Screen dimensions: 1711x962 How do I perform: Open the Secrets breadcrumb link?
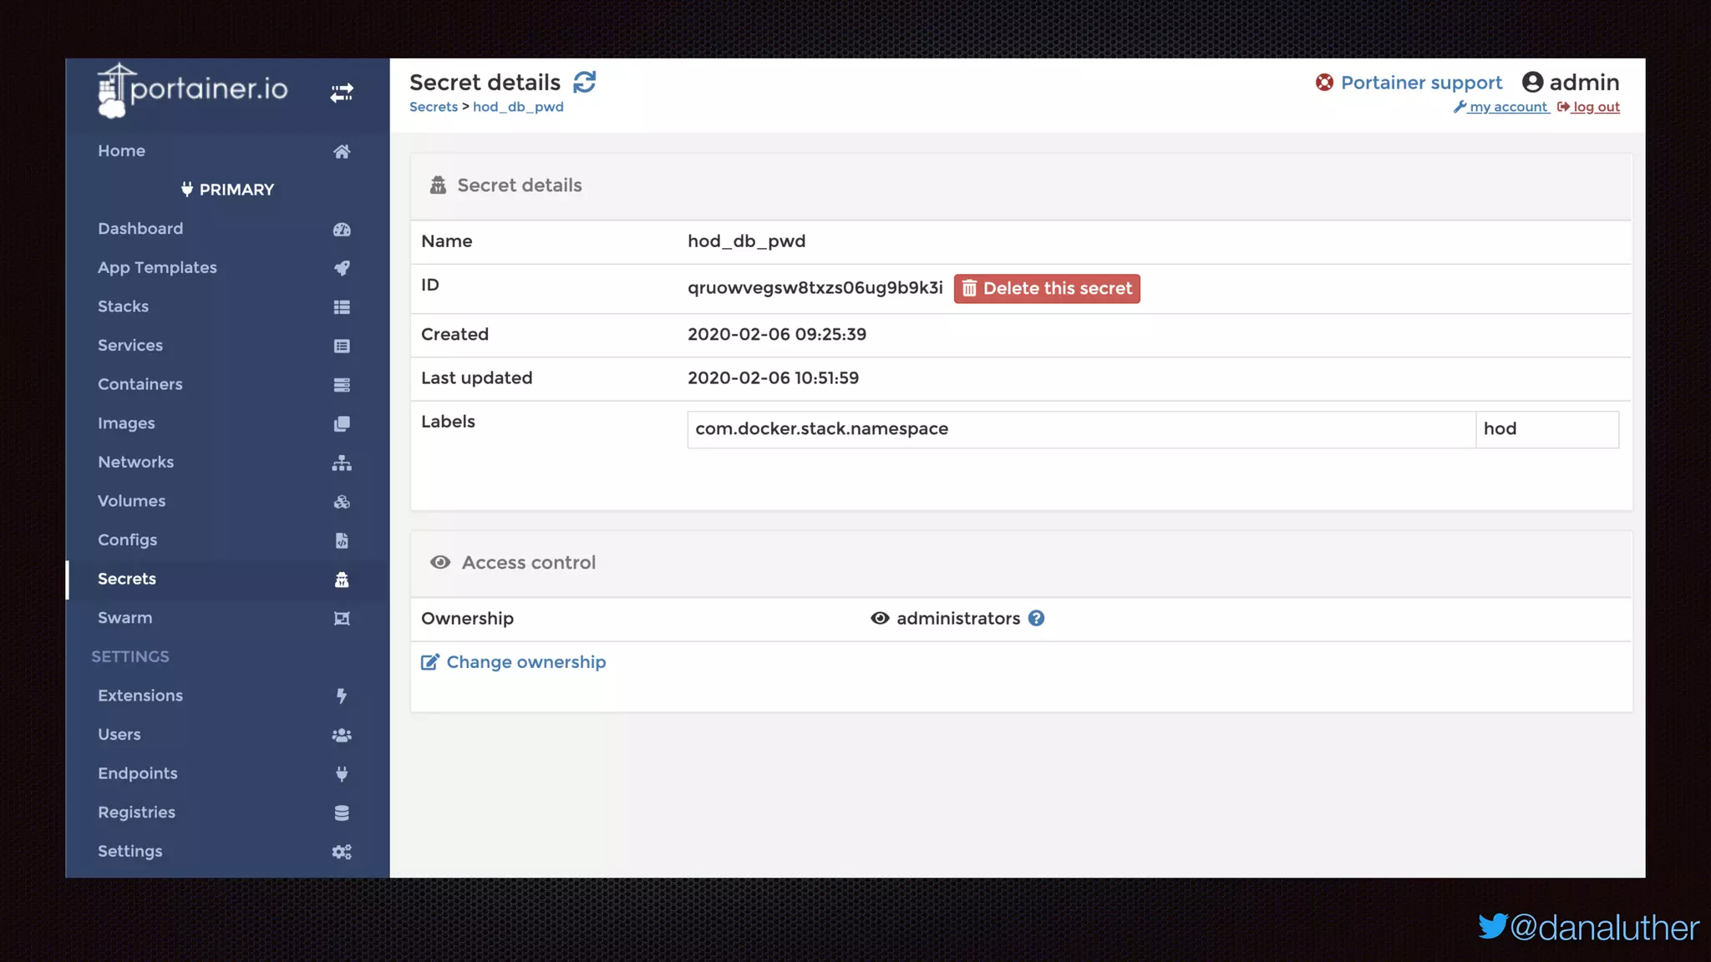coord(433,107)
